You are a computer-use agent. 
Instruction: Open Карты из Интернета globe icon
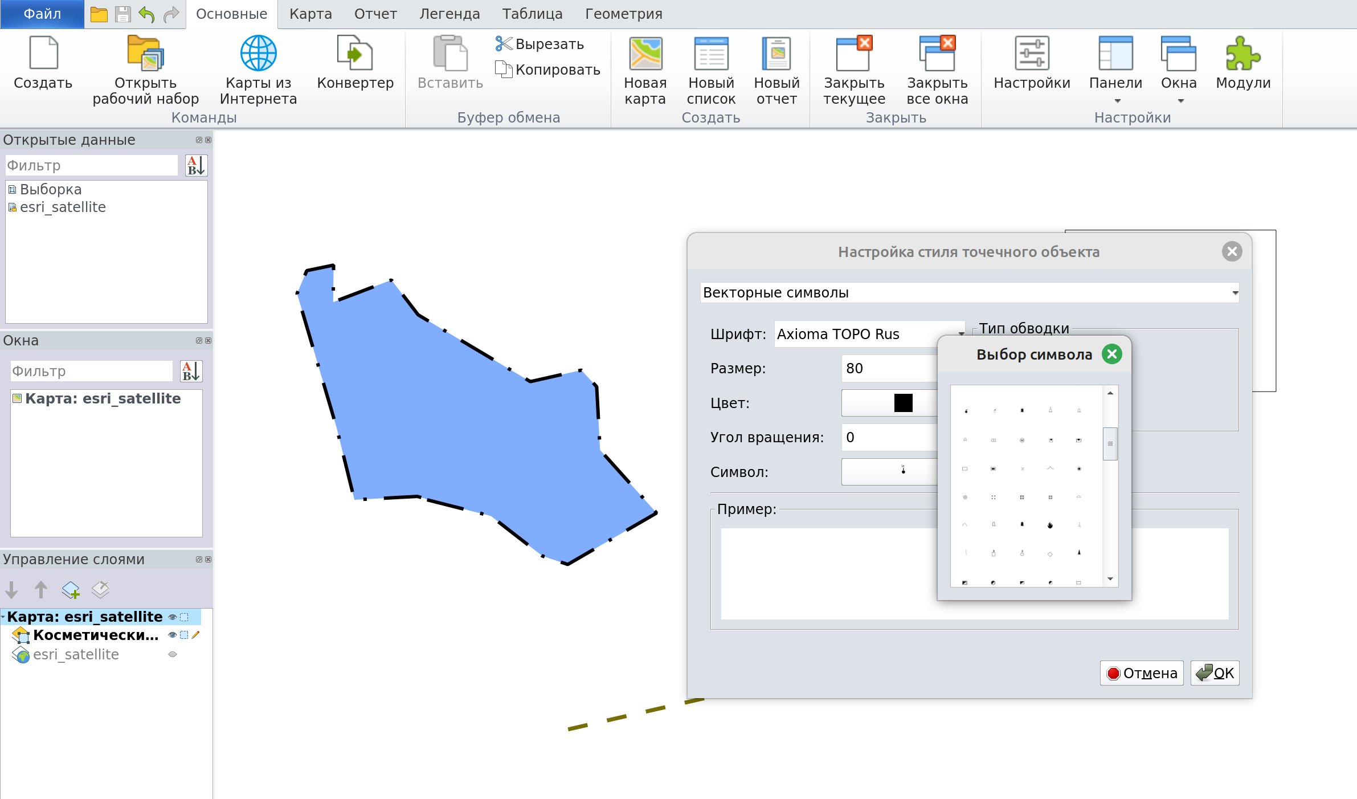258,54
